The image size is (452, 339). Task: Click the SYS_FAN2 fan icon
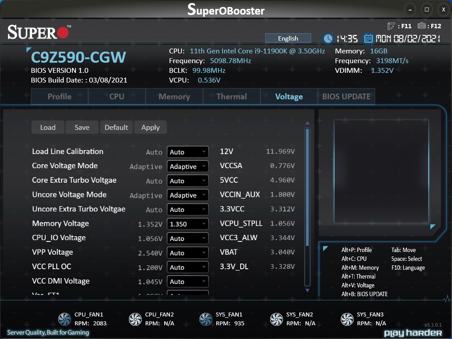276,319
